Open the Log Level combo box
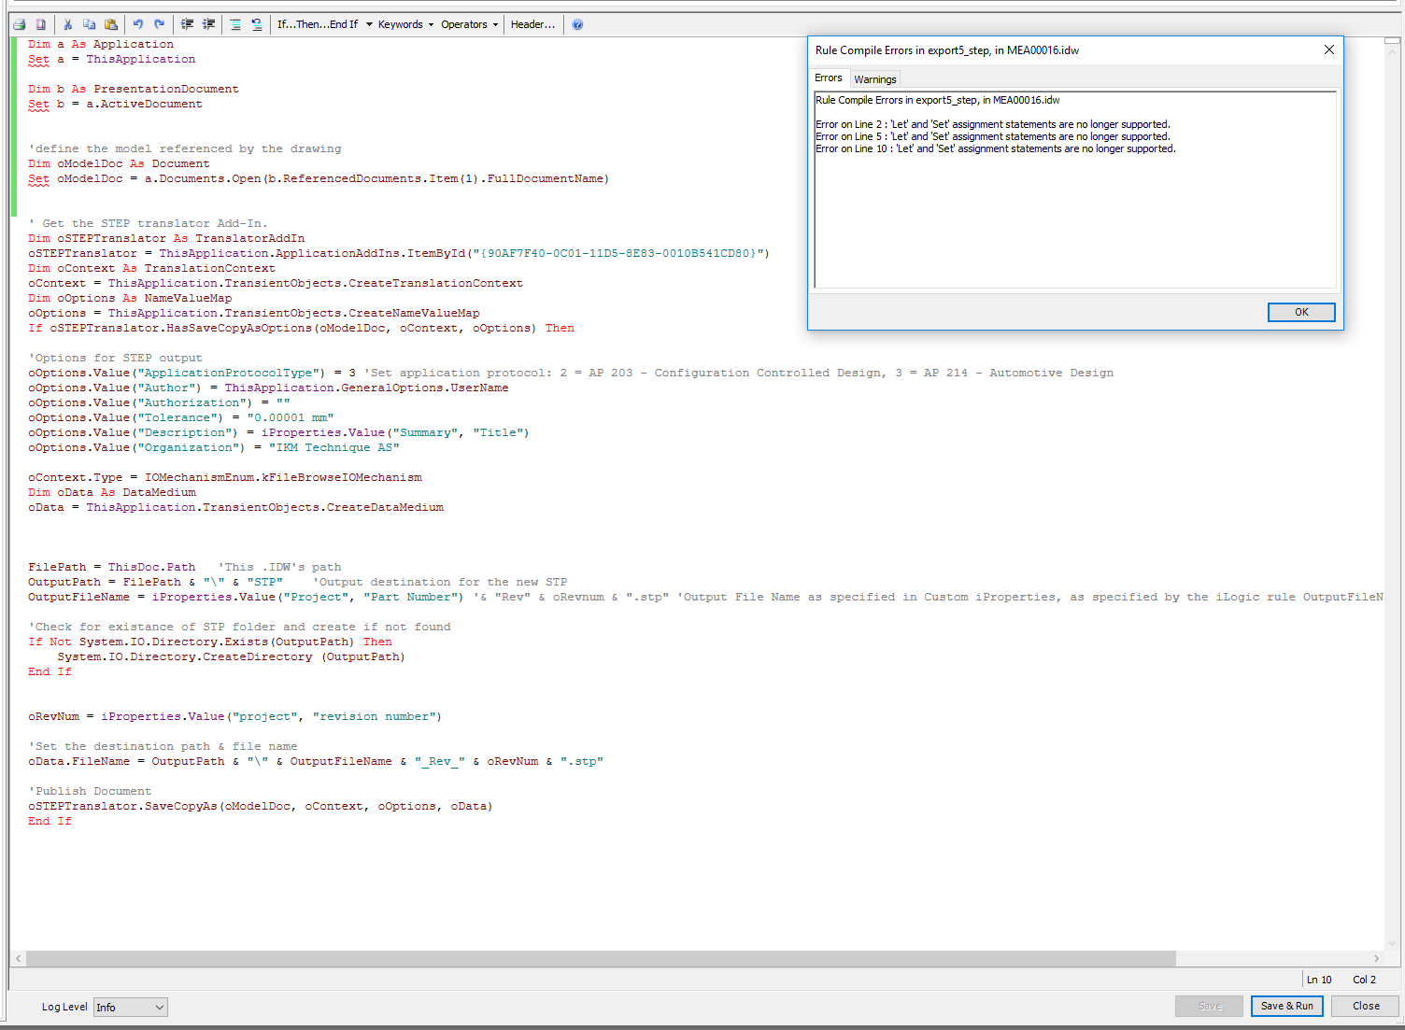Image resolution: width=1405 pixels, height=1030 pixels. coord(130,1007)
